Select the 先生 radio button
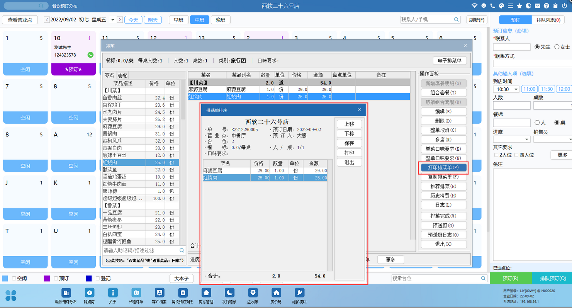The image size is (572, 308). click(537, 47)
